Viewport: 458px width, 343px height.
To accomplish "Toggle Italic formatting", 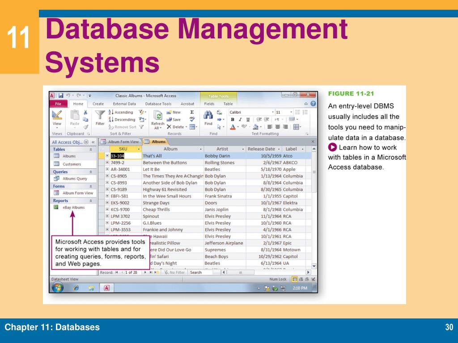I will [x=240, y=120].
